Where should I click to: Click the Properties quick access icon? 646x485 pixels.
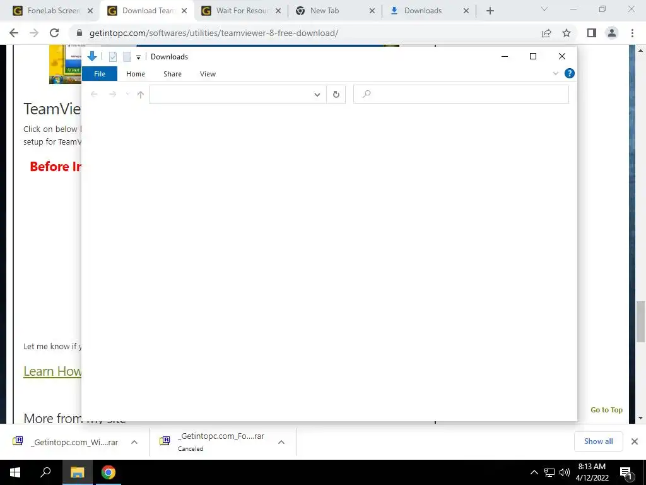click(x=113, y=57)
